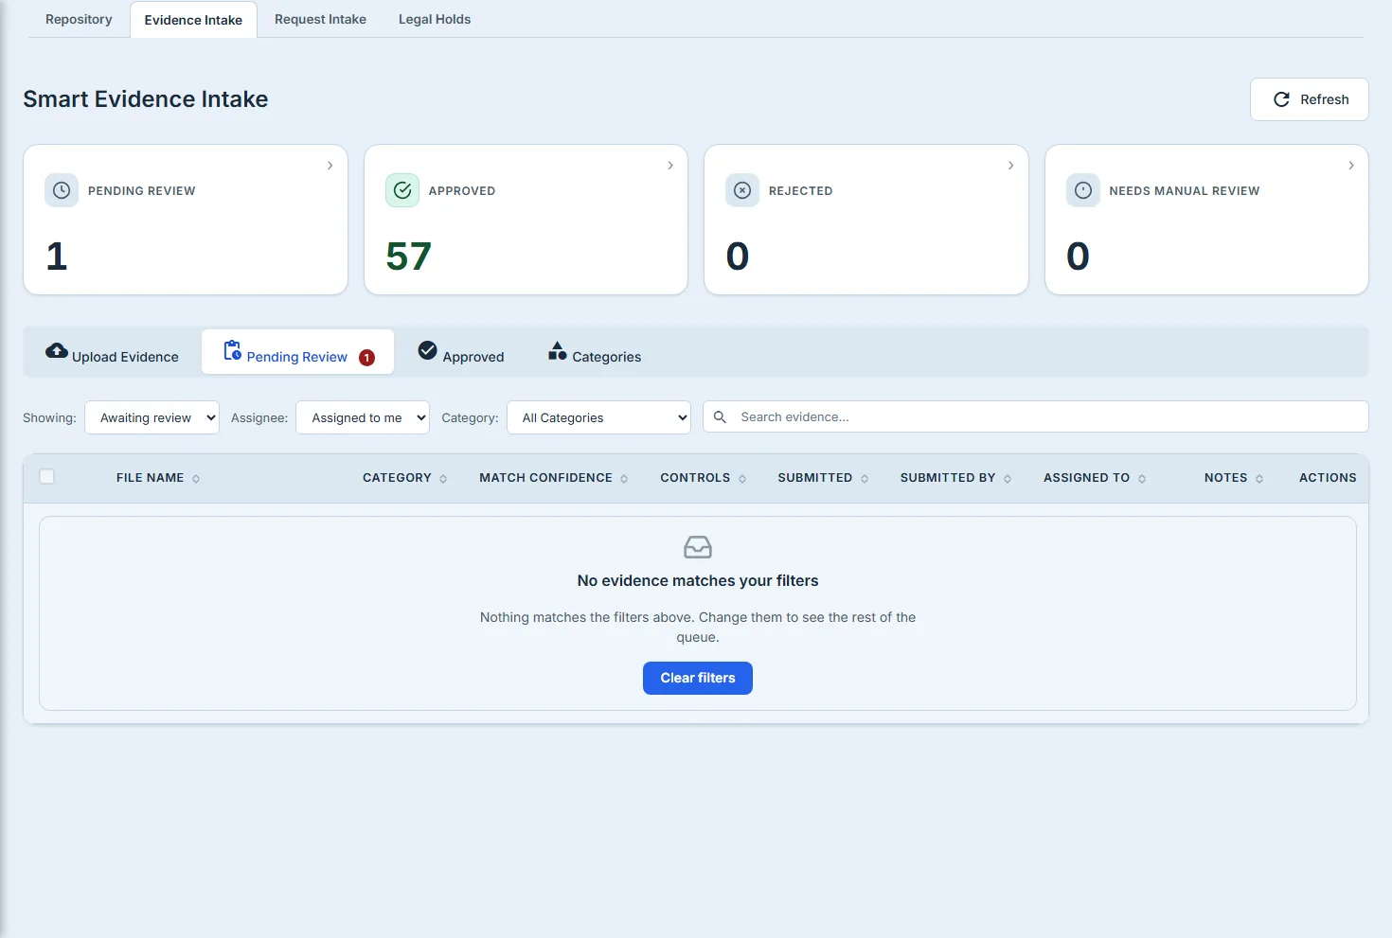Click the magnifier icon in search box
Screen dimensions: 1392x938
tap(720, 416)
